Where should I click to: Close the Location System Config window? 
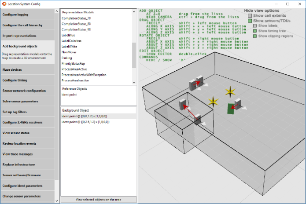(x=300, y=4)
